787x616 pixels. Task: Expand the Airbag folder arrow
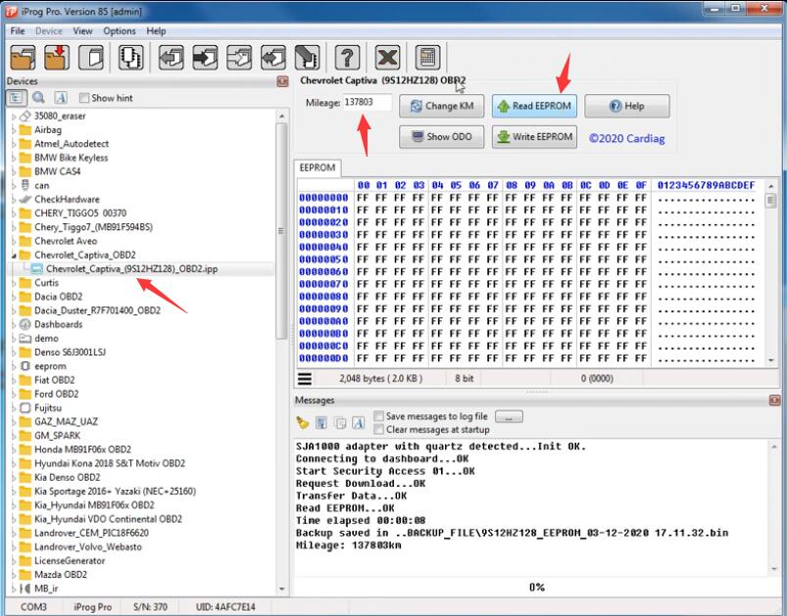click(x=14, y=130)
